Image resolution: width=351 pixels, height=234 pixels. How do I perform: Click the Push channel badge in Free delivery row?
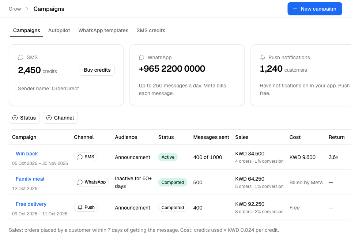click(x=86, y=207)
